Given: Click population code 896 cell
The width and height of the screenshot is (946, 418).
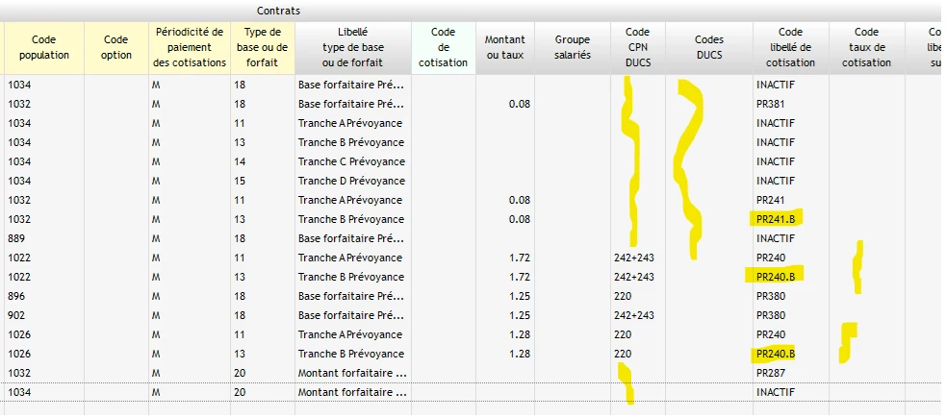Looking at the screenshot, I should tap(16, 296).
